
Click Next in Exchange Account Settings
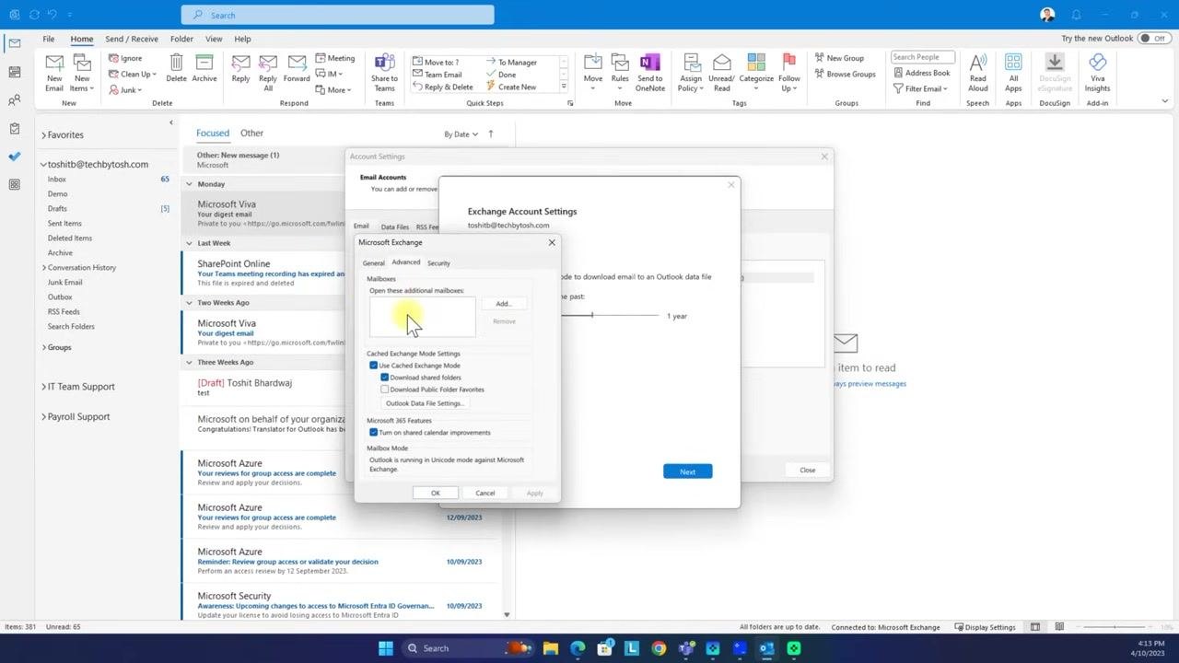pos(687,471)
